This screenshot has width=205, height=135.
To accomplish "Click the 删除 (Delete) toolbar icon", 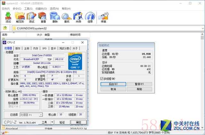I will coord(55,17).
